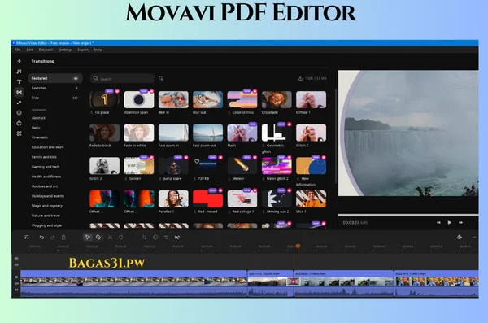Image resolution: width=488 pixels, height=323 pixels.
Task: Click the pie-shaped icon right of timeline toolbar
Action: coord(460,237)
